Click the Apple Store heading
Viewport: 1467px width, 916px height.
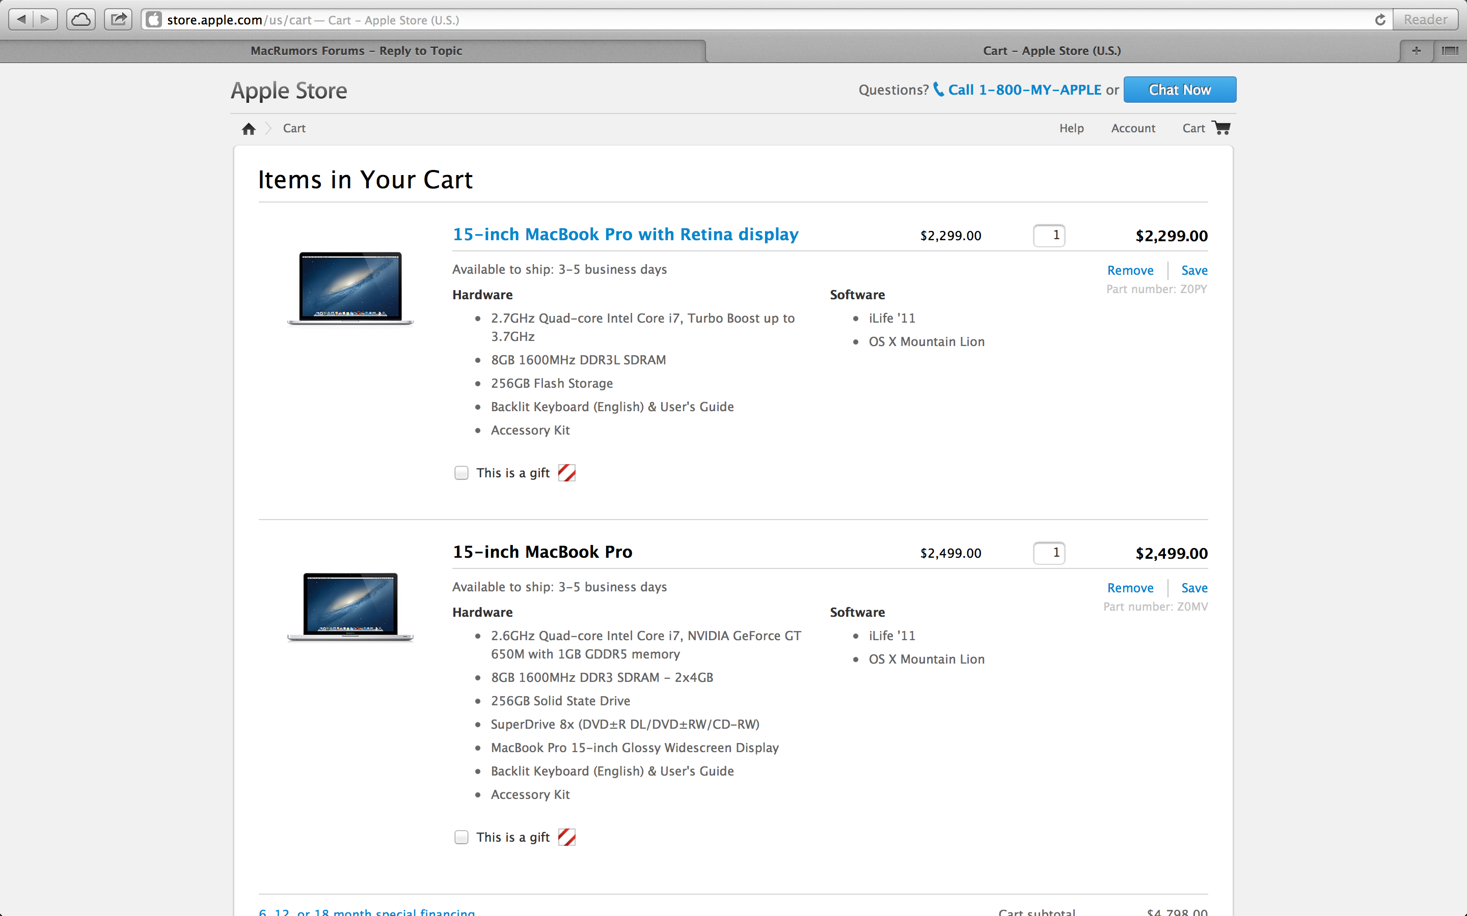[x=288, y=91]
